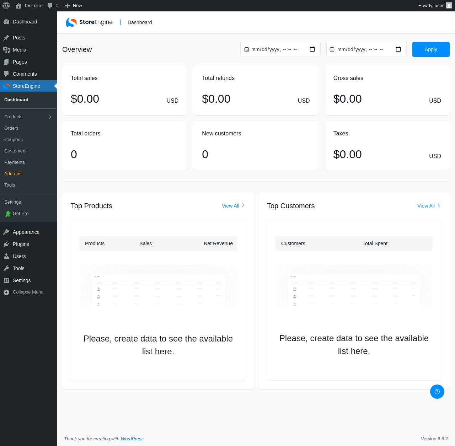Open the Orders submenu item
The width and height of the screenshot is (455, 446).
point(11,128)
